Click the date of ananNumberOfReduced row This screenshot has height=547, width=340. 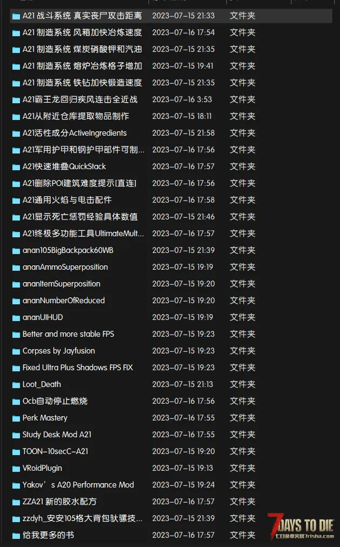tap(183, 301)
